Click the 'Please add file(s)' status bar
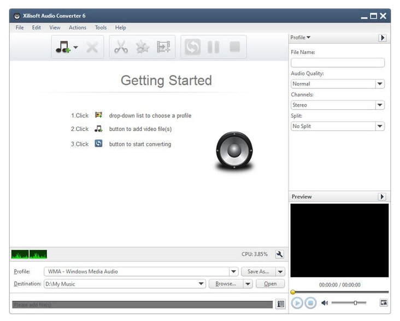This screenshot has height=321, width=400. coord(142,305)
